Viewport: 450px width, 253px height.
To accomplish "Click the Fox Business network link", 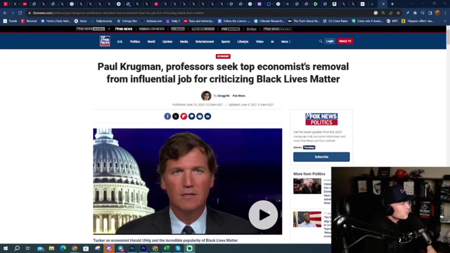I will [x=152, y=29].
